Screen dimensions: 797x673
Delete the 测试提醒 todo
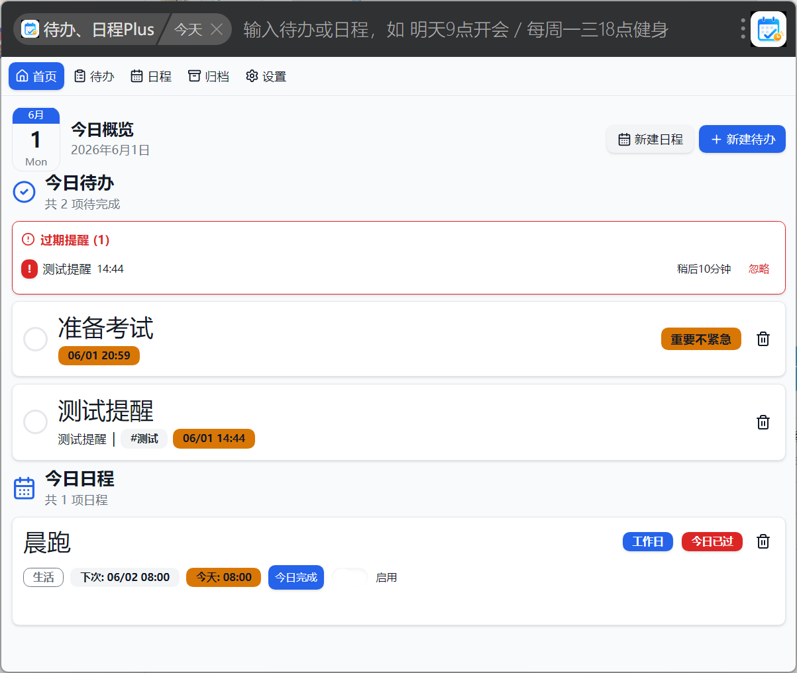click(763, 422)
